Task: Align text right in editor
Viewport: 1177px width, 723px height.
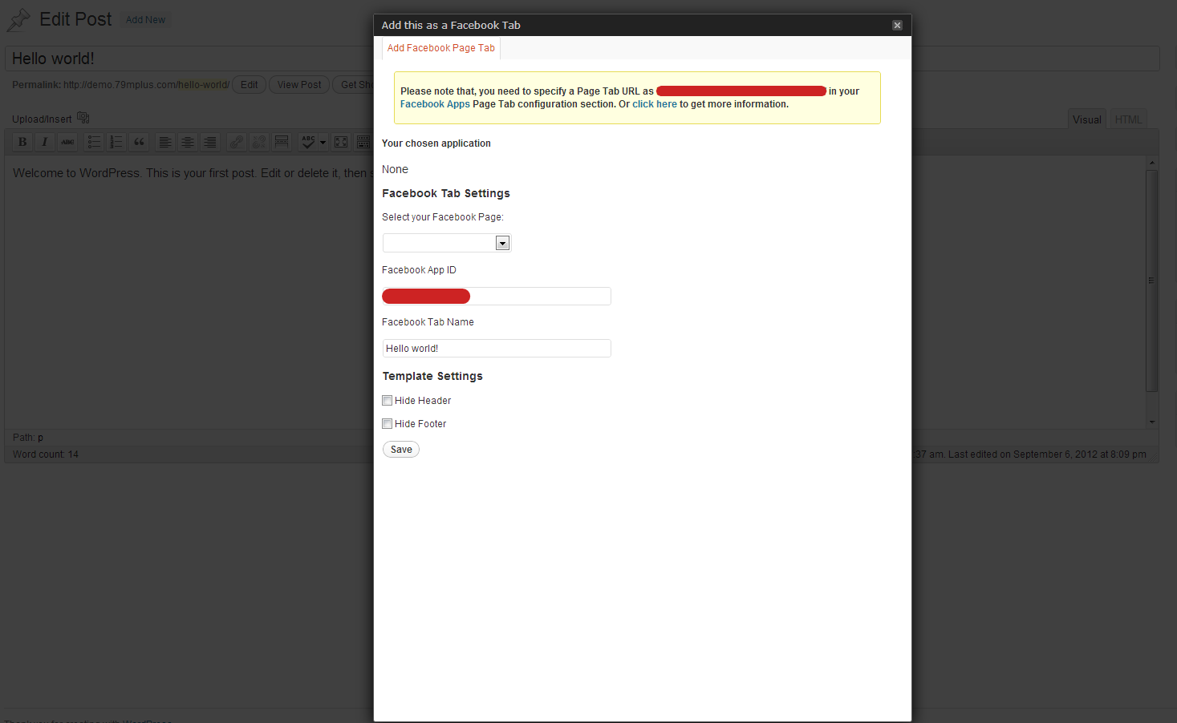Action: click(209, 142)
